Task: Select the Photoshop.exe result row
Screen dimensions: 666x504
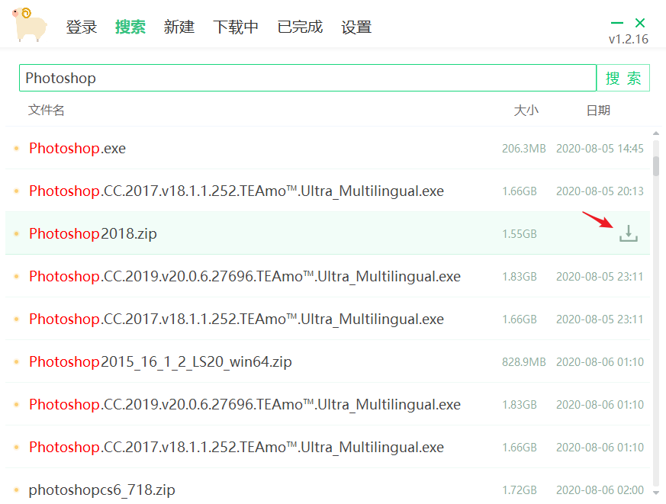Action: click(327, 148)
